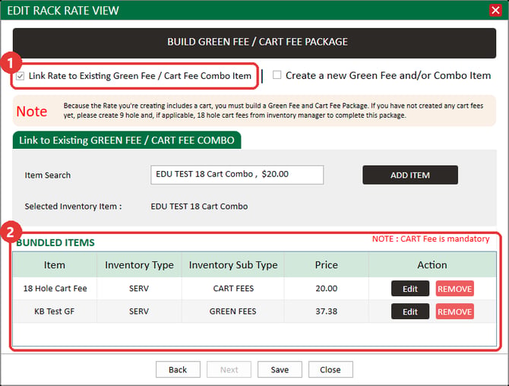
Task: Click the Next button
Action: tap(229, 369)
